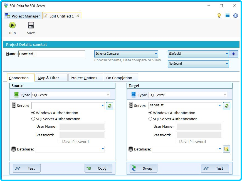
Task: Click the 'Project Details: sanet.st' header text
Action: coord(26,45)
